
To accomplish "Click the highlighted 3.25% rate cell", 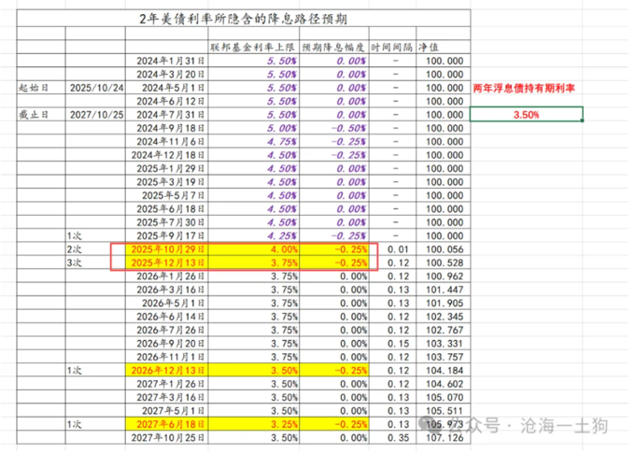I will coord(253,424).
